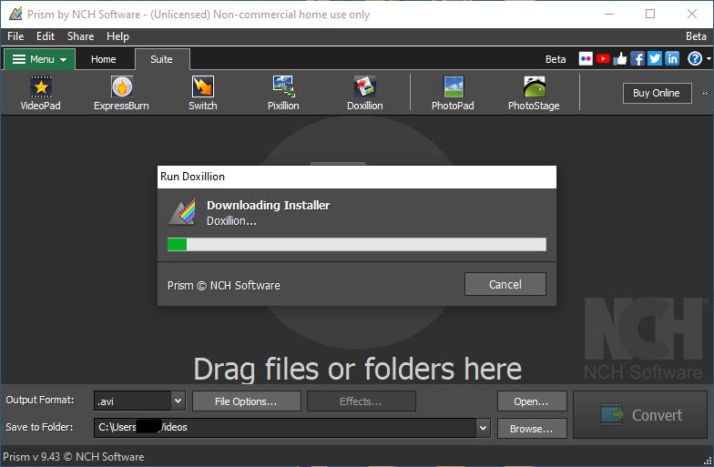Click the Beta label beside social icons
Image resolution: width=714 pixels, height=467 pixels.
click(x=556, y=59)
